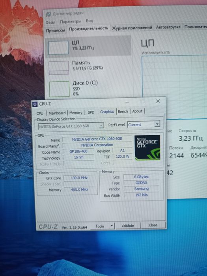Click the CPU-Z title bar app icon

(x=35, y=104)
